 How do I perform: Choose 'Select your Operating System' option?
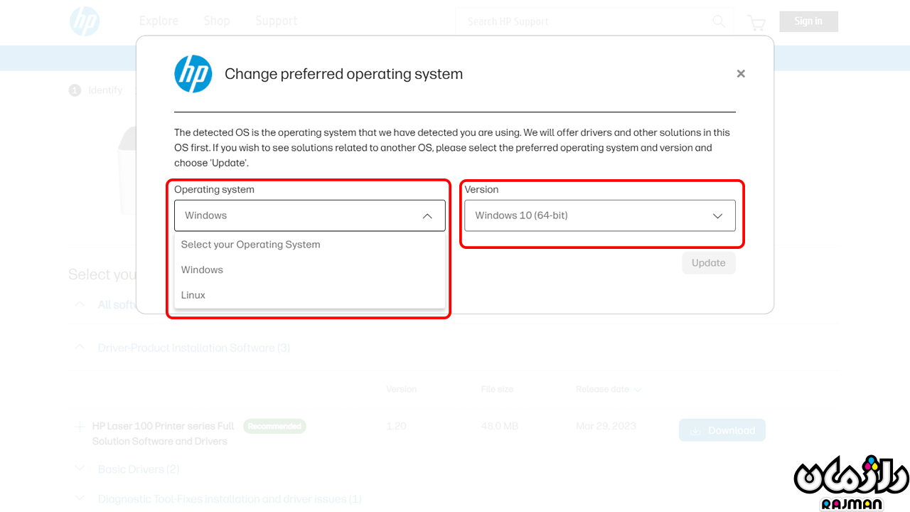point(310,245)
